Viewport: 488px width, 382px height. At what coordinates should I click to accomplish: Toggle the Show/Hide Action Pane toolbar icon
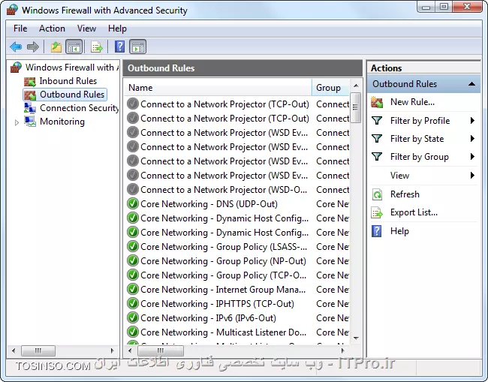[138, 47]
